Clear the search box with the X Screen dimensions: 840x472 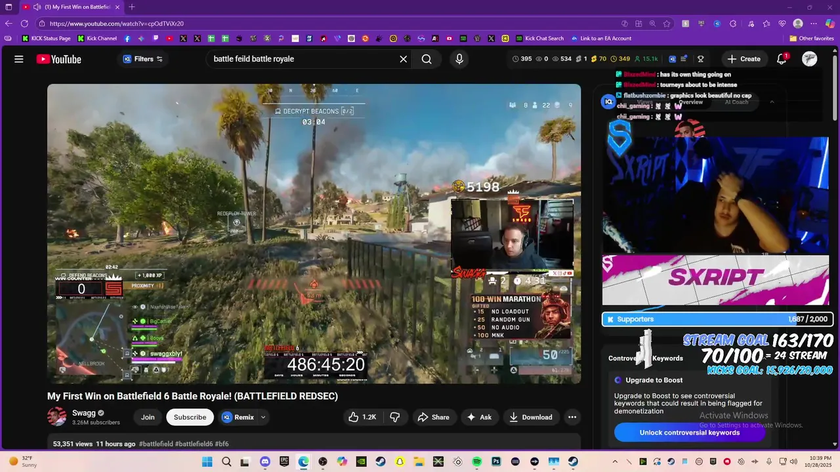404,59
